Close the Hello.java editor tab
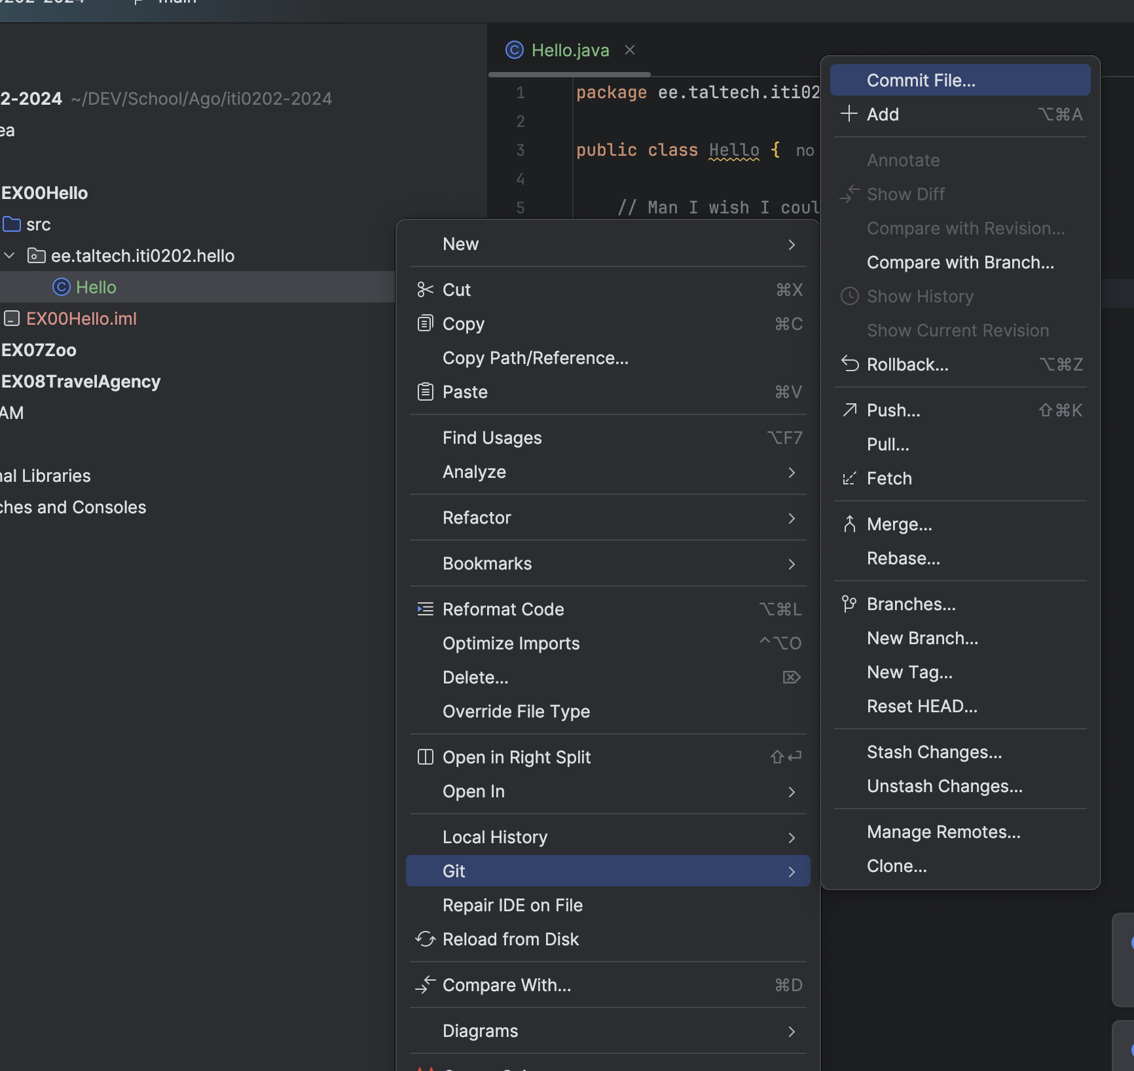Image resolution: width=1134 pixels, height=1071 pixels. click(630, 50)
